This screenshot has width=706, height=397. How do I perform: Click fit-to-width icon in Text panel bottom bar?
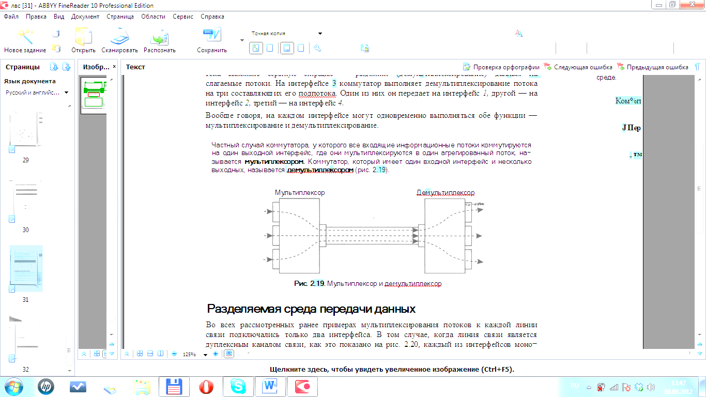[150, 354]
